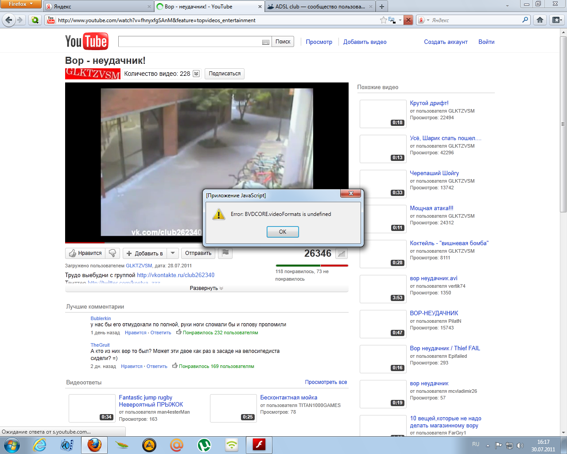This screenshot has width=567, height=454.
Task: Click the browser URL address field
Action: click(217, 20)
